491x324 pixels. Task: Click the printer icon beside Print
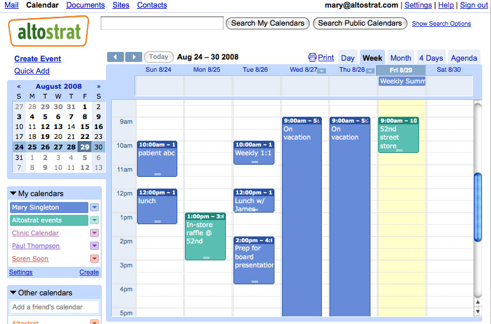tap(313, 58)
